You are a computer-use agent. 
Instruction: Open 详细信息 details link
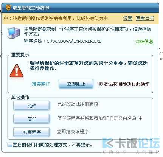[x=144, y=42]
